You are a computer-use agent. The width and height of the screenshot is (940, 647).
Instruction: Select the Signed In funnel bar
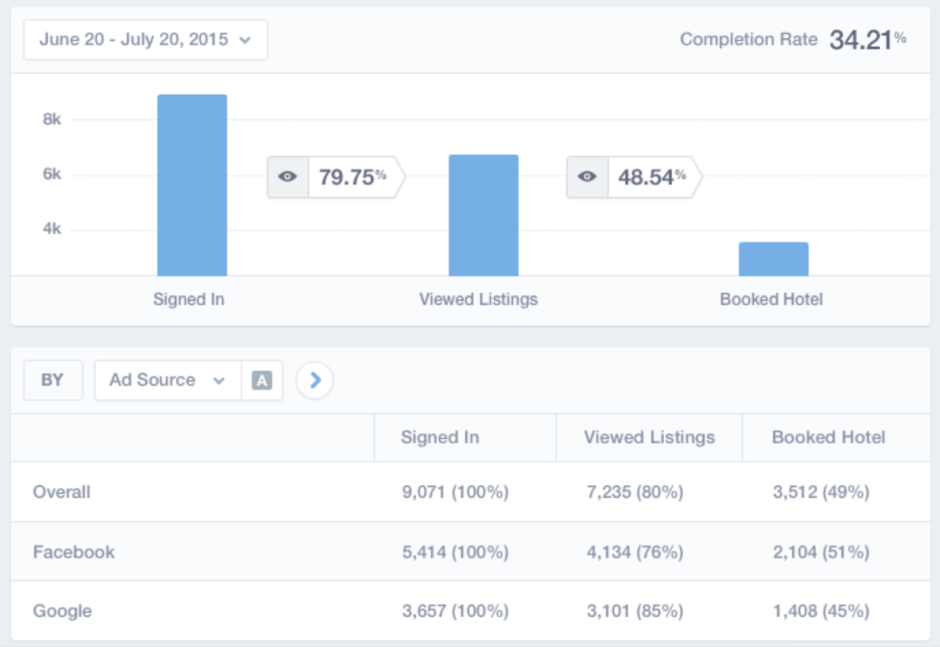192,185
